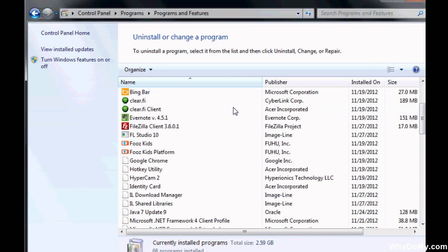Open the address bar history dropdown
The width and height of the screenshot is (448, 252).
coord(298,13)
